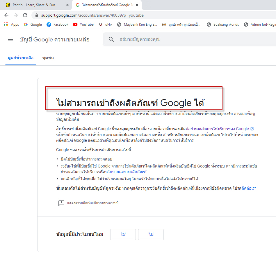This screenshot has width=276, height=253.
Task: Click the address bar URL
Action: 92,15
